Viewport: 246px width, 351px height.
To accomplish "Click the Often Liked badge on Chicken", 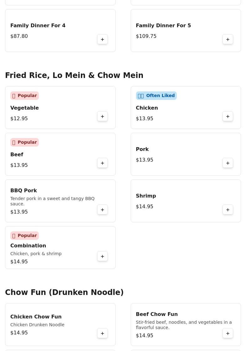I will click(x=156, y=95).
